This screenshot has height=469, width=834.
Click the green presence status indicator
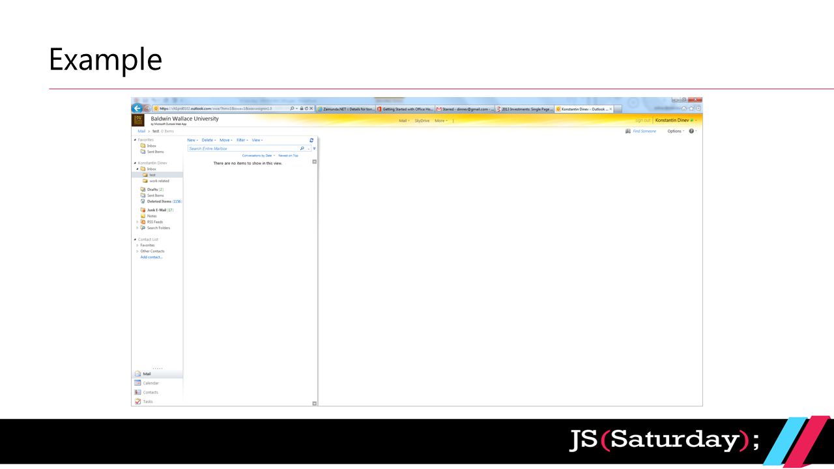pos(692,121)
